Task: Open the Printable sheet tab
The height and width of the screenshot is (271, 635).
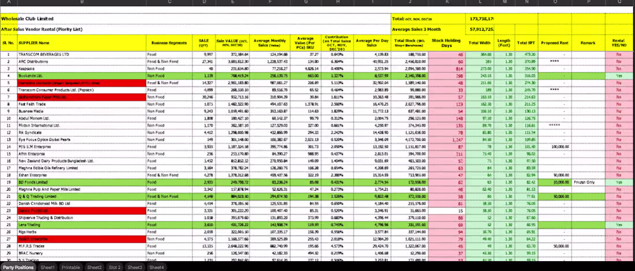Action: click(x=71, y=268)
